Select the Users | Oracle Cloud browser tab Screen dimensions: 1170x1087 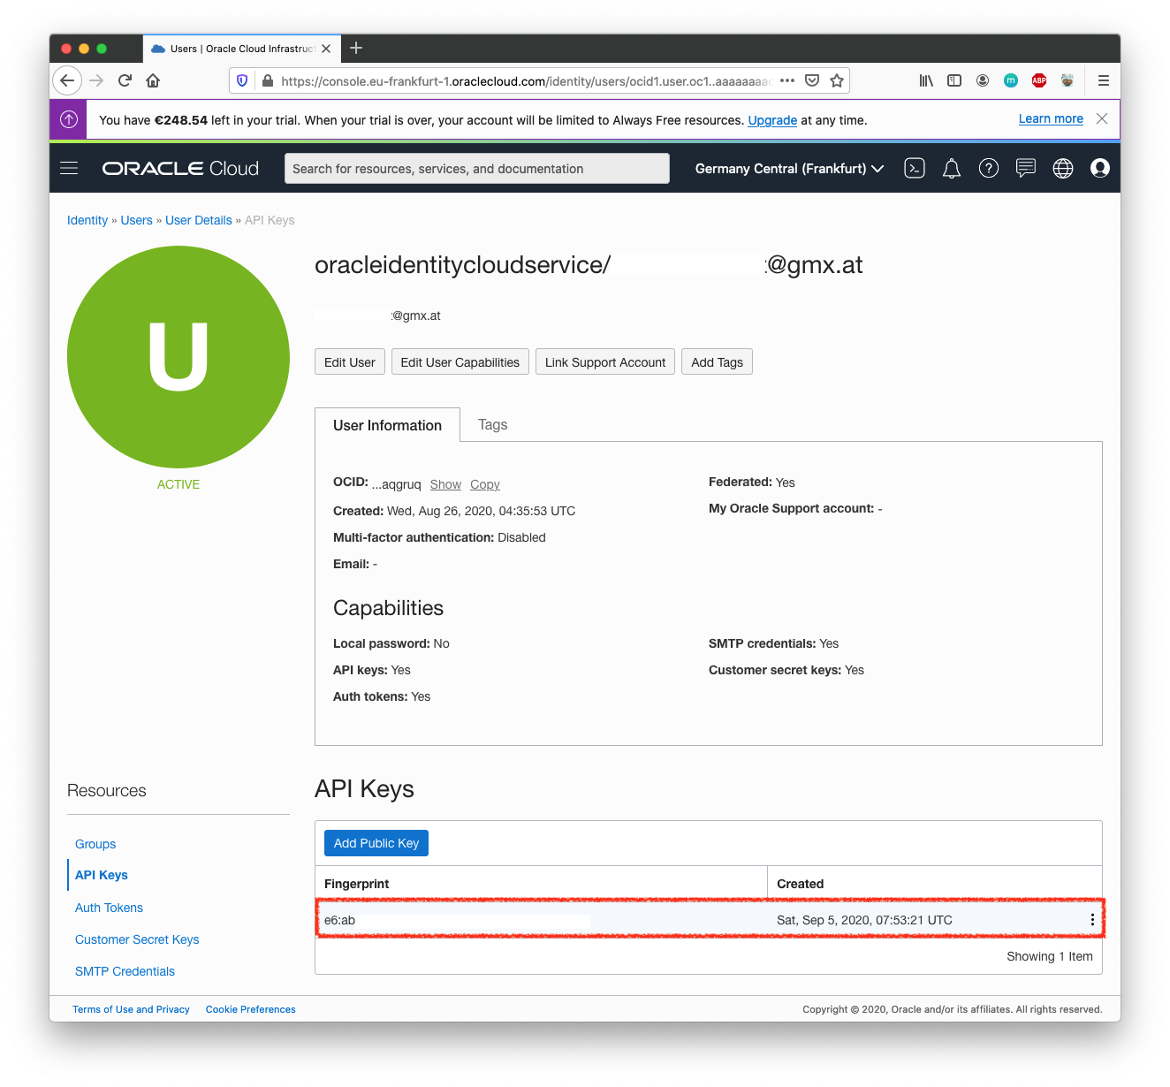click(x=240, y=49)
